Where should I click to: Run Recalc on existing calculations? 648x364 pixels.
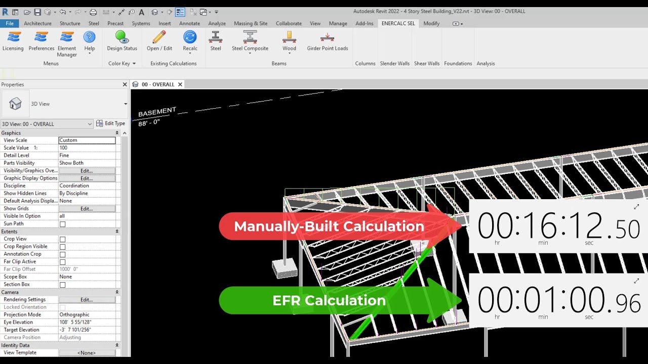pos(190,41)
